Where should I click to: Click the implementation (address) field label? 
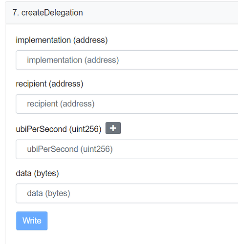click(x=62, y=40)
